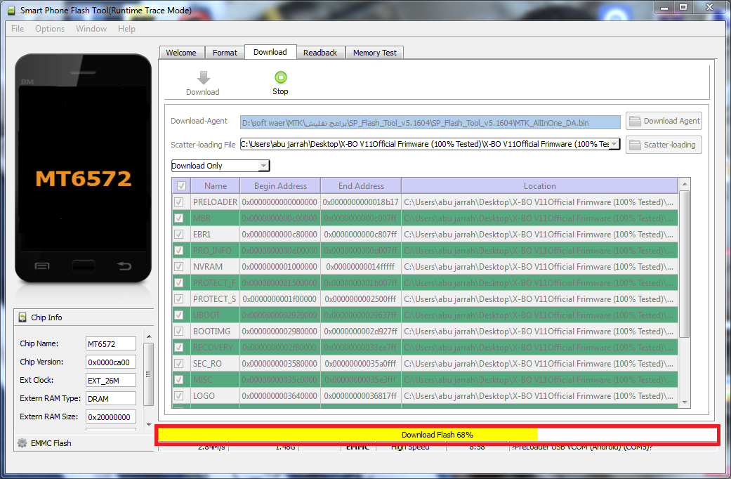Click the BOOTIMG partition name cell

pos(215,331)
